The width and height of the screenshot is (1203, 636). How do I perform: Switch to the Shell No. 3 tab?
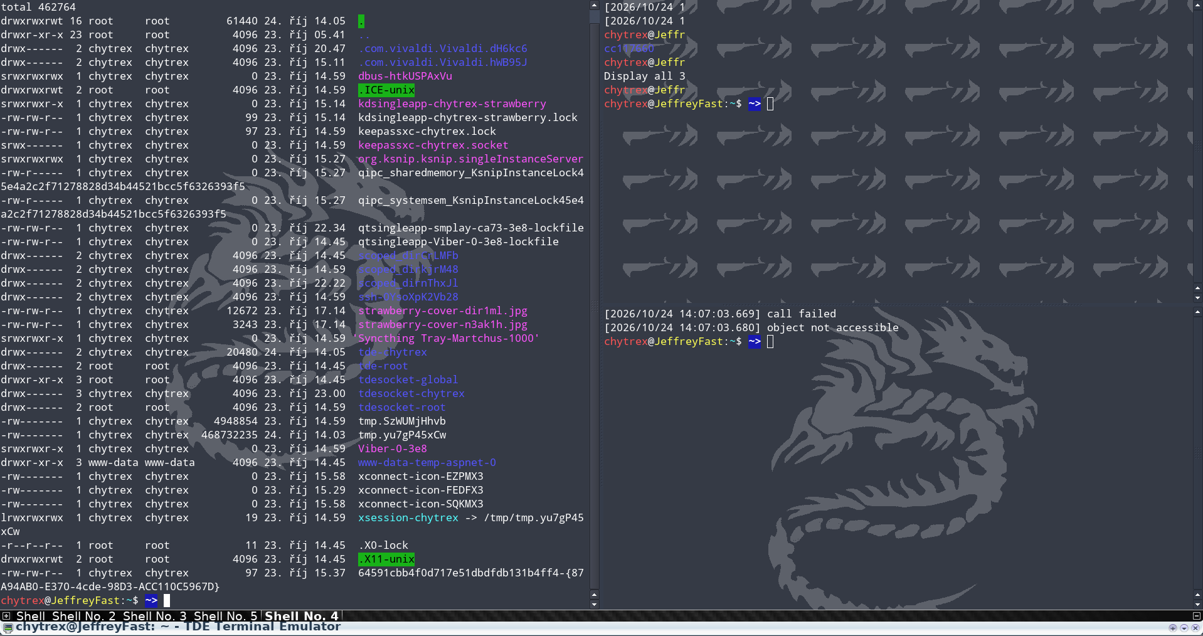tap(154, 616)
